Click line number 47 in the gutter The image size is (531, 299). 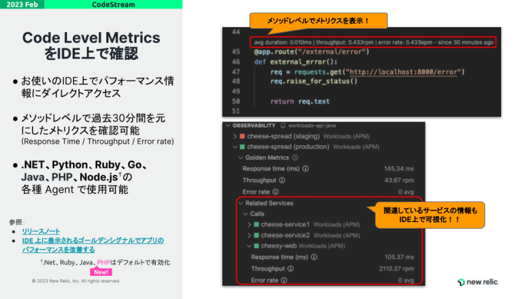pyautogui.click(x=236, y=72)
